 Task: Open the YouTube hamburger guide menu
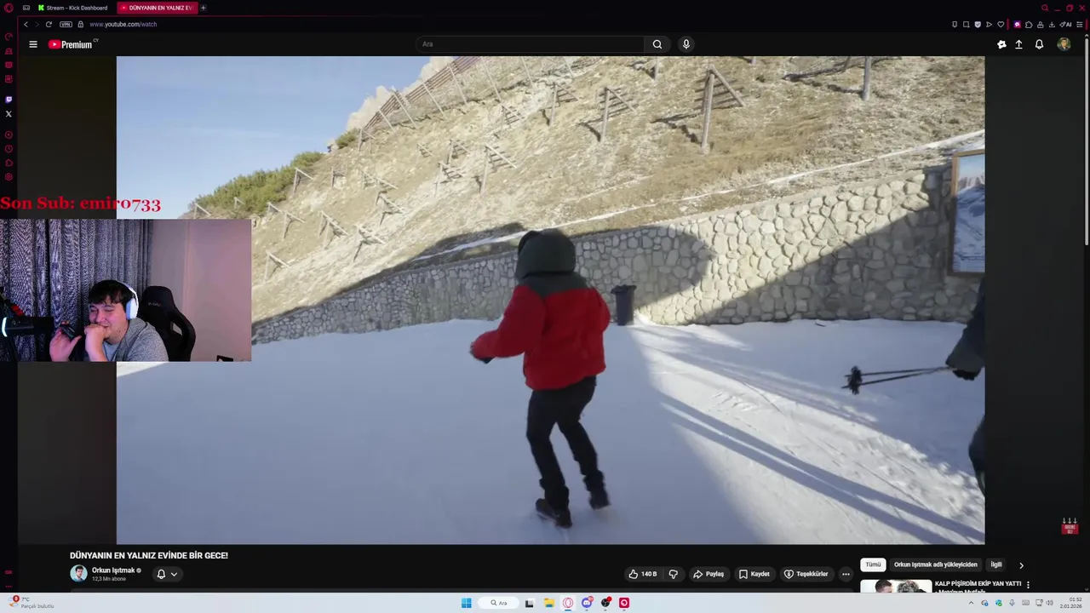click(x=33, y=44)
